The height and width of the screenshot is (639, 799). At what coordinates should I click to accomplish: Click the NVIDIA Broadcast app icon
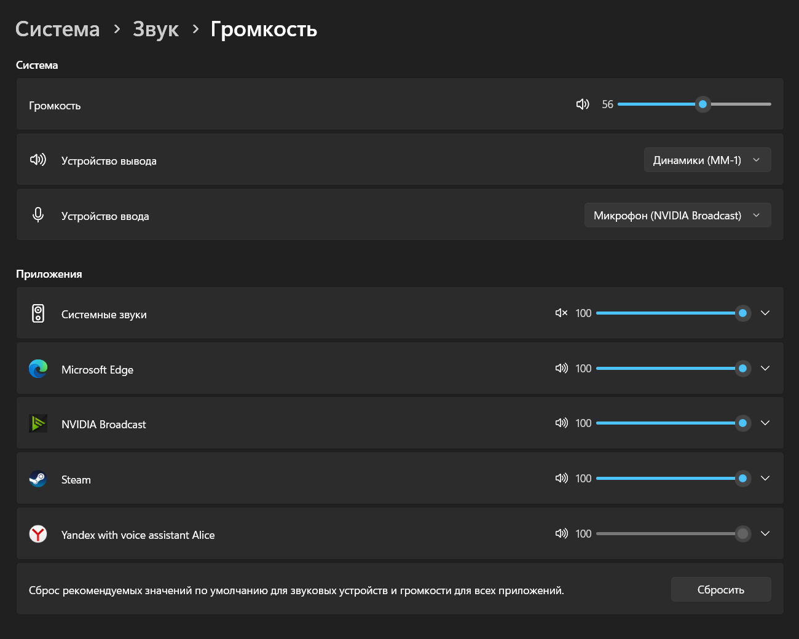click(x=38, y=423)
